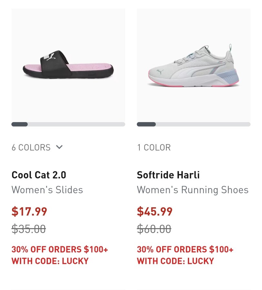Open the Cool Cat 2.0 slide product image
This screenshot has width=262, height=290.
tap(68, 64)
